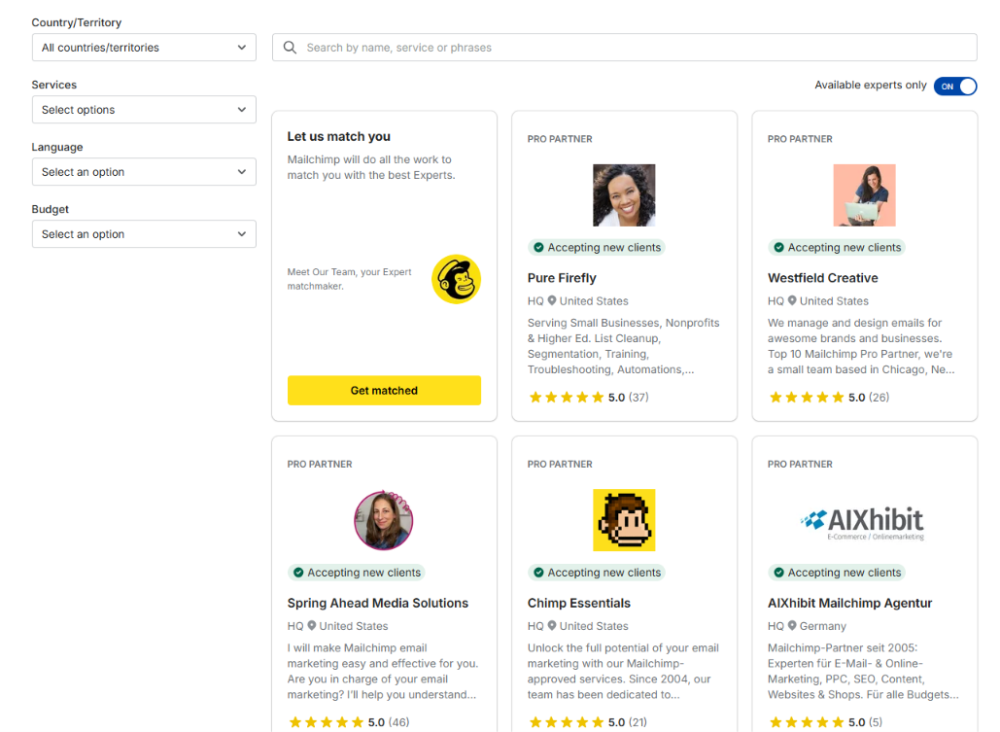Click Westfield Creative description text
This screenshot has width=1000, height=732.
[862, 346]
